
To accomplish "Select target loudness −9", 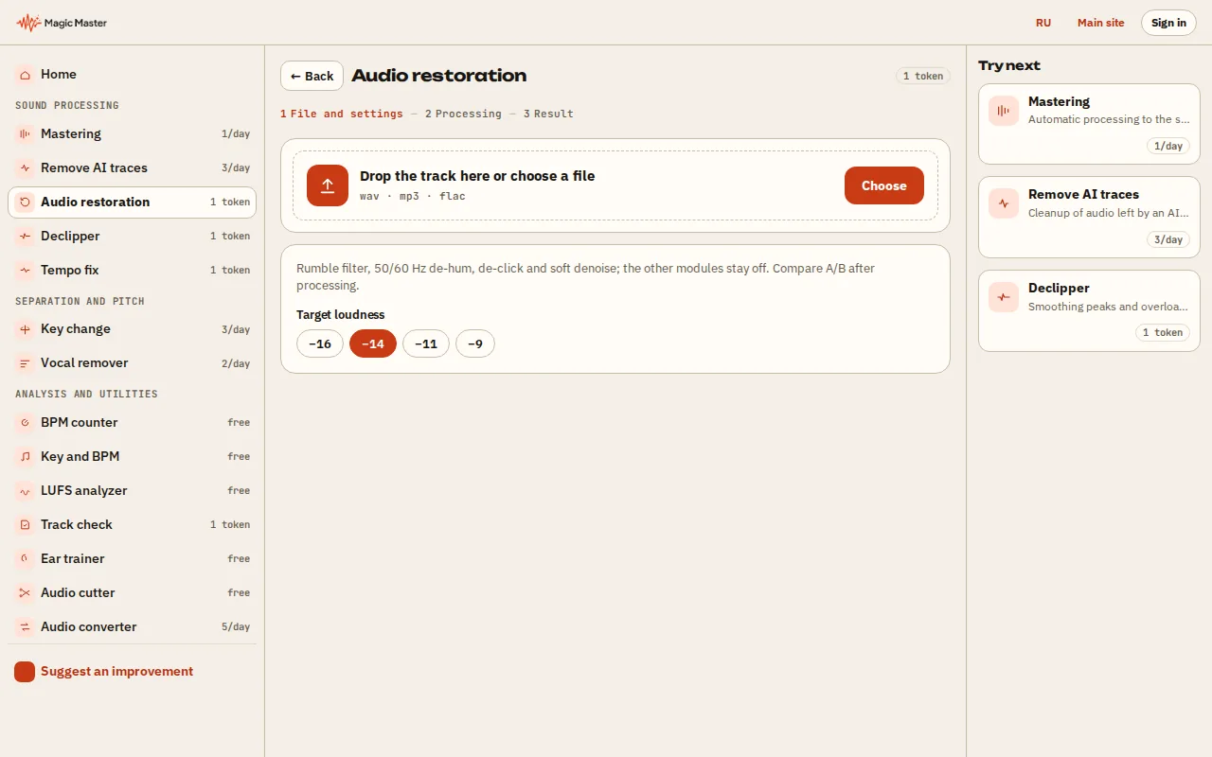I will (x=475, y=343).
